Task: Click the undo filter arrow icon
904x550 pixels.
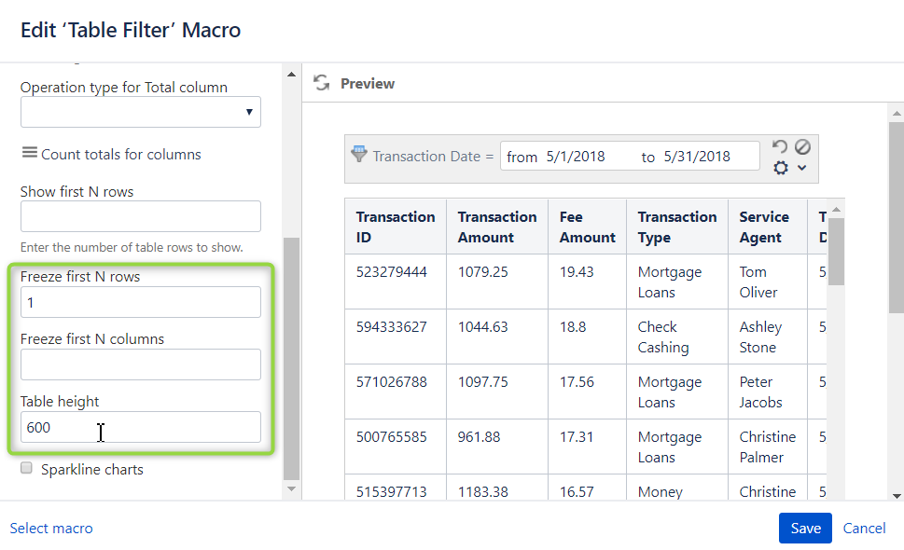Action: point(780,147)
